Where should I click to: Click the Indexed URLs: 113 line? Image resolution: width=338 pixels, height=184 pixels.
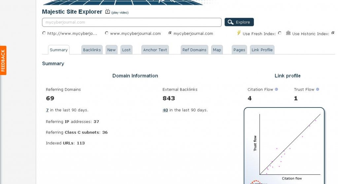[x=65, y=143]
